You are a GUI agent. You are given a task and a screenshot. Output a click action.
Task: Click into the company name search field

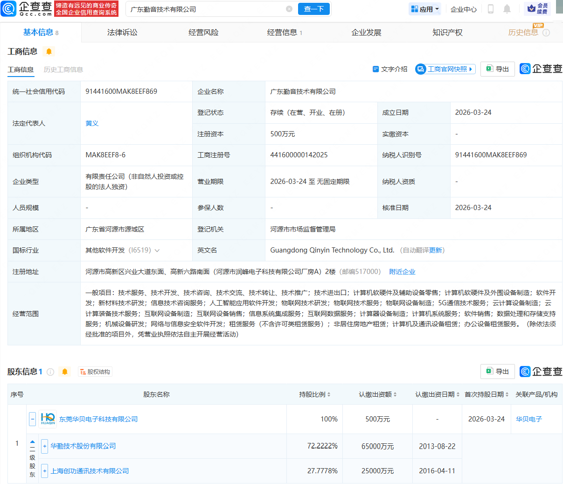pos(205,9)
